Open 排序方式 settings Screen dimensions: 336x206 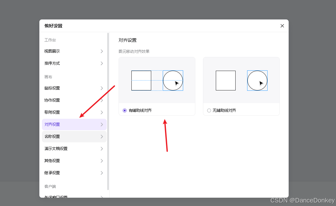(74, 63)
